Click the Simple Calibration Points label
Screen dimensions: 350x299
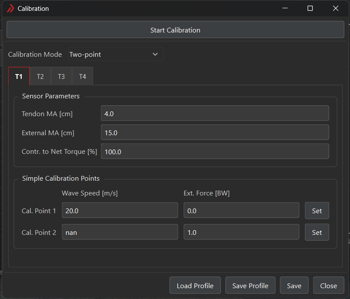pyautogui.click(x=61, y=179)
